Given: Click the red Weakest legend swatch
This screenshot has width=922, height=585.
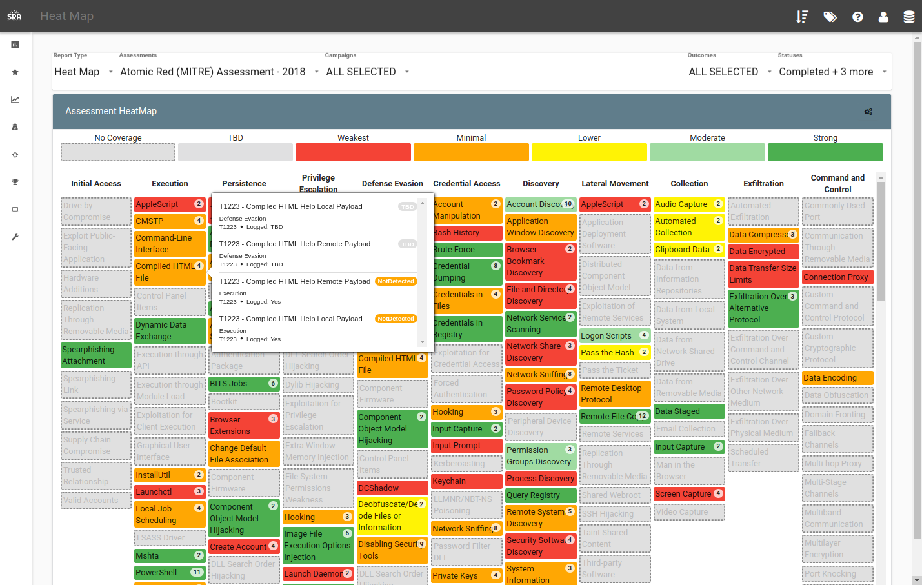Looking at the screenshot, I should coord(353,152).
